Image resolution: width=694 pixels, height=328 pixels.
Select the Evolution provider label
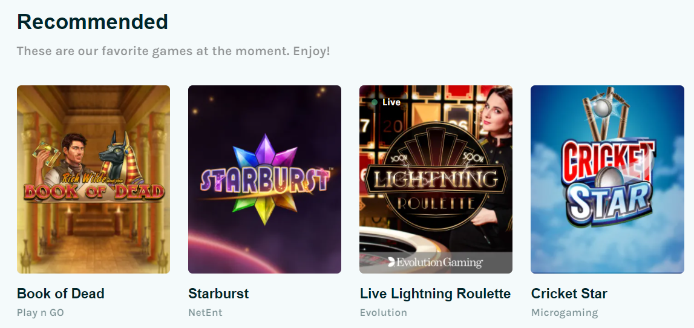[x=383, y=312]
